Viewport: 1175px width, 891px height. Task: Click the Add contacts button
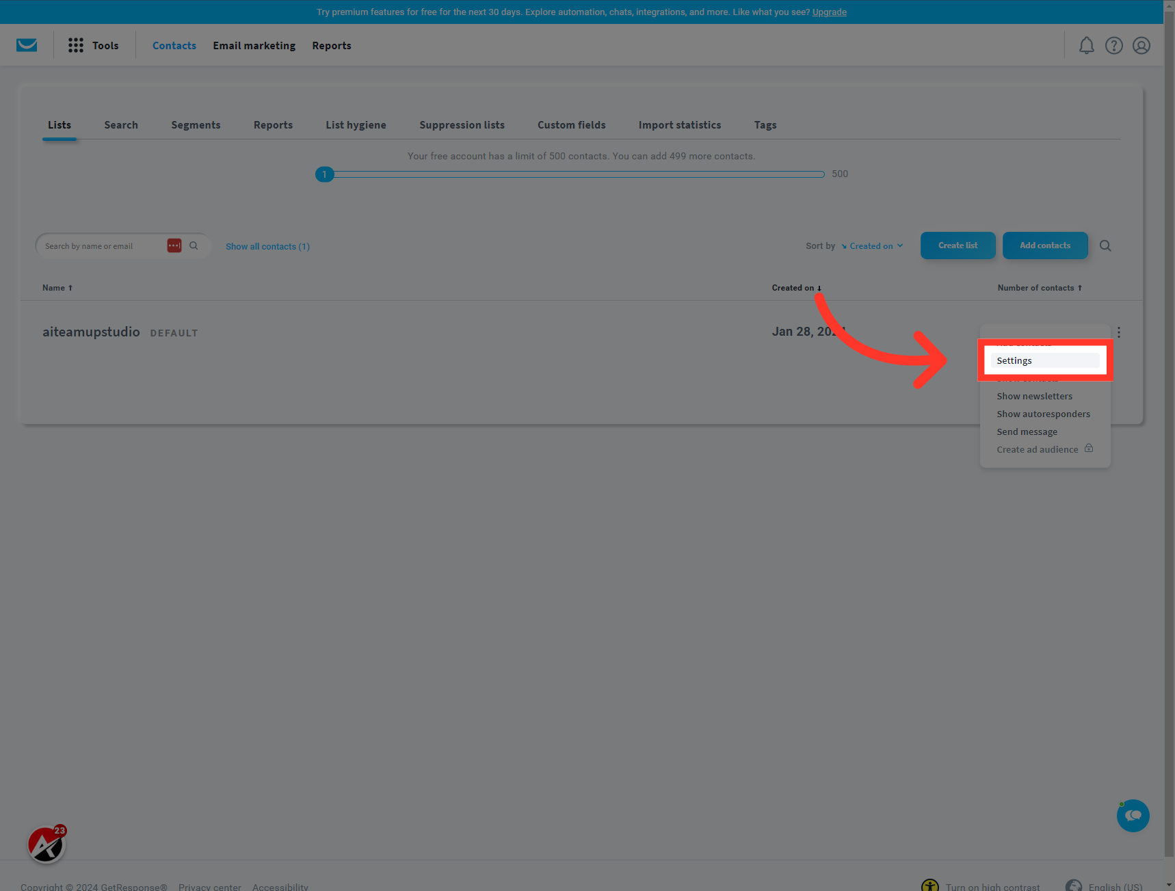[x=1045, y=245]
